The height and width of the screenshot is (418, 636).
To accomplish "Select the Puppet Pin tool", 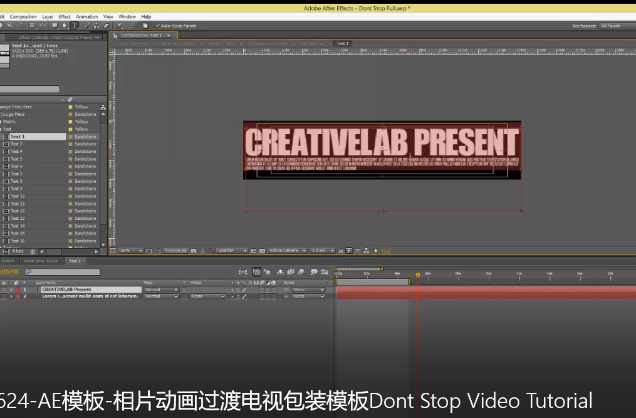I will (120, 26).
